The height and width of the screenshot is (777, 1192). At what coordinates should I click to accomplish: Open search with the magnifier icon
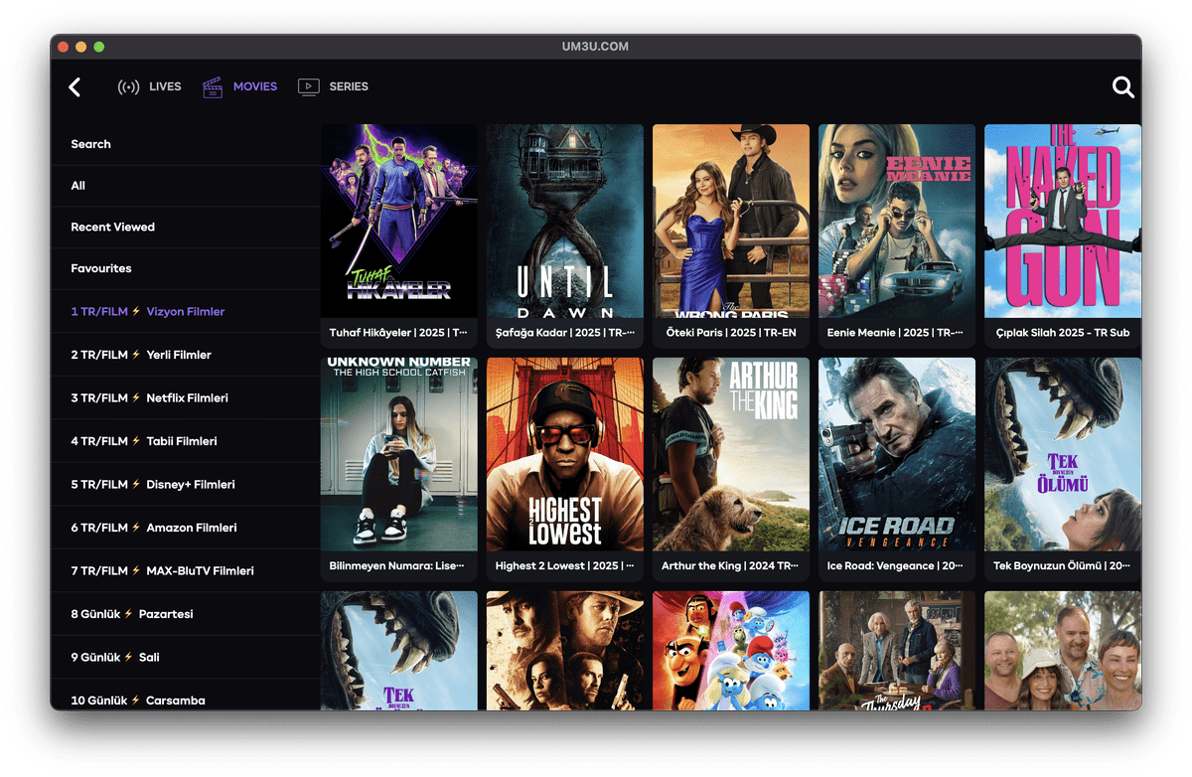pyautogui.click(x=1122, y=87)
